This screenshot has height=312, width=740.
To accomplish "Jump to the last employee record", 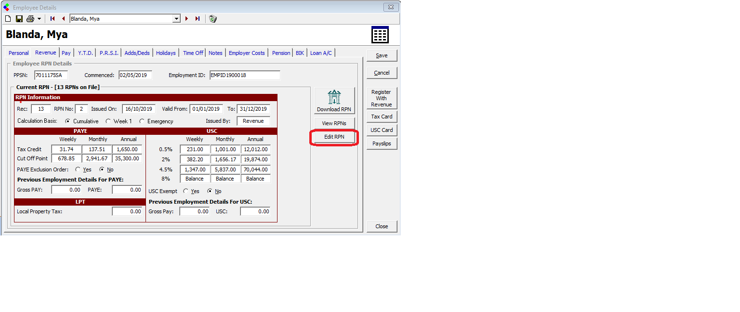I will pos(197,19).
